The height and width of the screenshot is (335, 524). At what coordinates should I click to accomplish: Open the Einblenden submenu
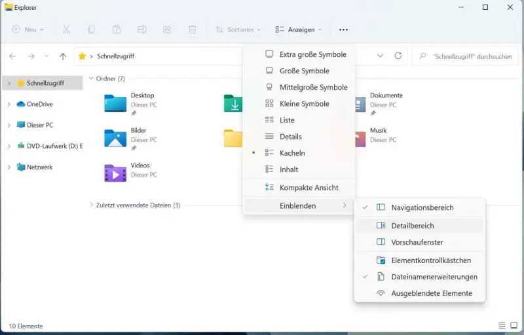click(299, 206)
